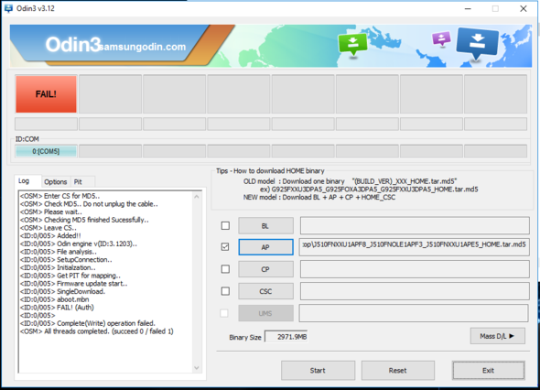Click log scrollbar down arrow
540x390 pixels.
pyautogui.click(x=197, y=368)
